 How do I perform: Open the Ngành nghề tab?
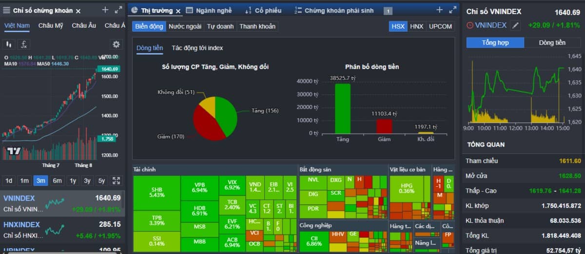tap(214, 10)
